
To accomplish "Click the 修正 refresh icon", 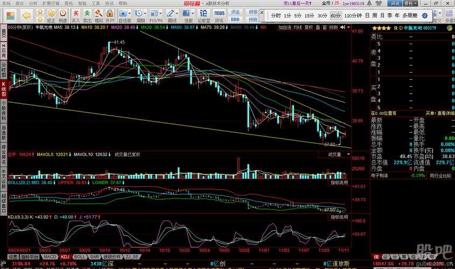I will [51, 13].
